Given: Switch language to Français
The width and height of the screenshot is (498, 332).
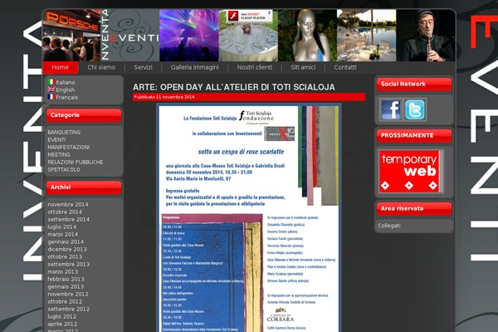Looking at the screenshot, I should (66, 97).
